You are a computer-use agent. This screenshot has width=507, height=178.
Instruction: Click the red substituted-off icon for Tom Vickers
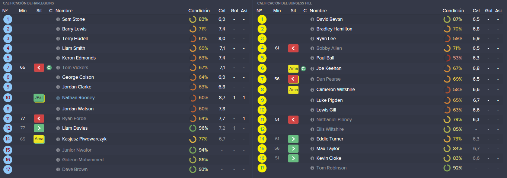(x=39, y=68)
